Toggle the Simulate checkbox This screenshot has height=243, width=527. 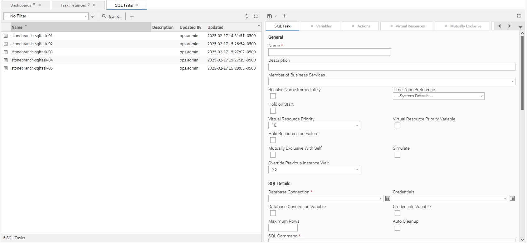[x=397, y=155]
